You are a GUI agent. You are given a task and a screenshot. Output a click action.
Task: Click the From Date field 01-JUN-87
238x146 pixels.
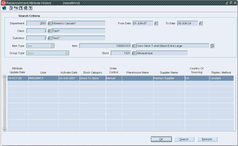(143, 23)
